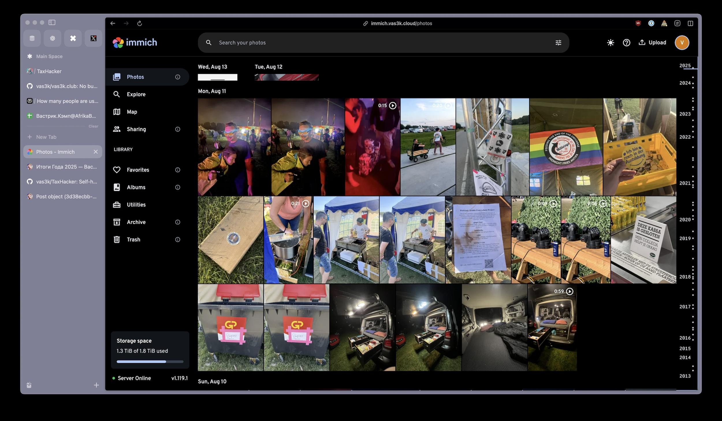Expand info icon next to Sharing
The width and height of the screenshot is (722, 421).
(x=178, y=129)
